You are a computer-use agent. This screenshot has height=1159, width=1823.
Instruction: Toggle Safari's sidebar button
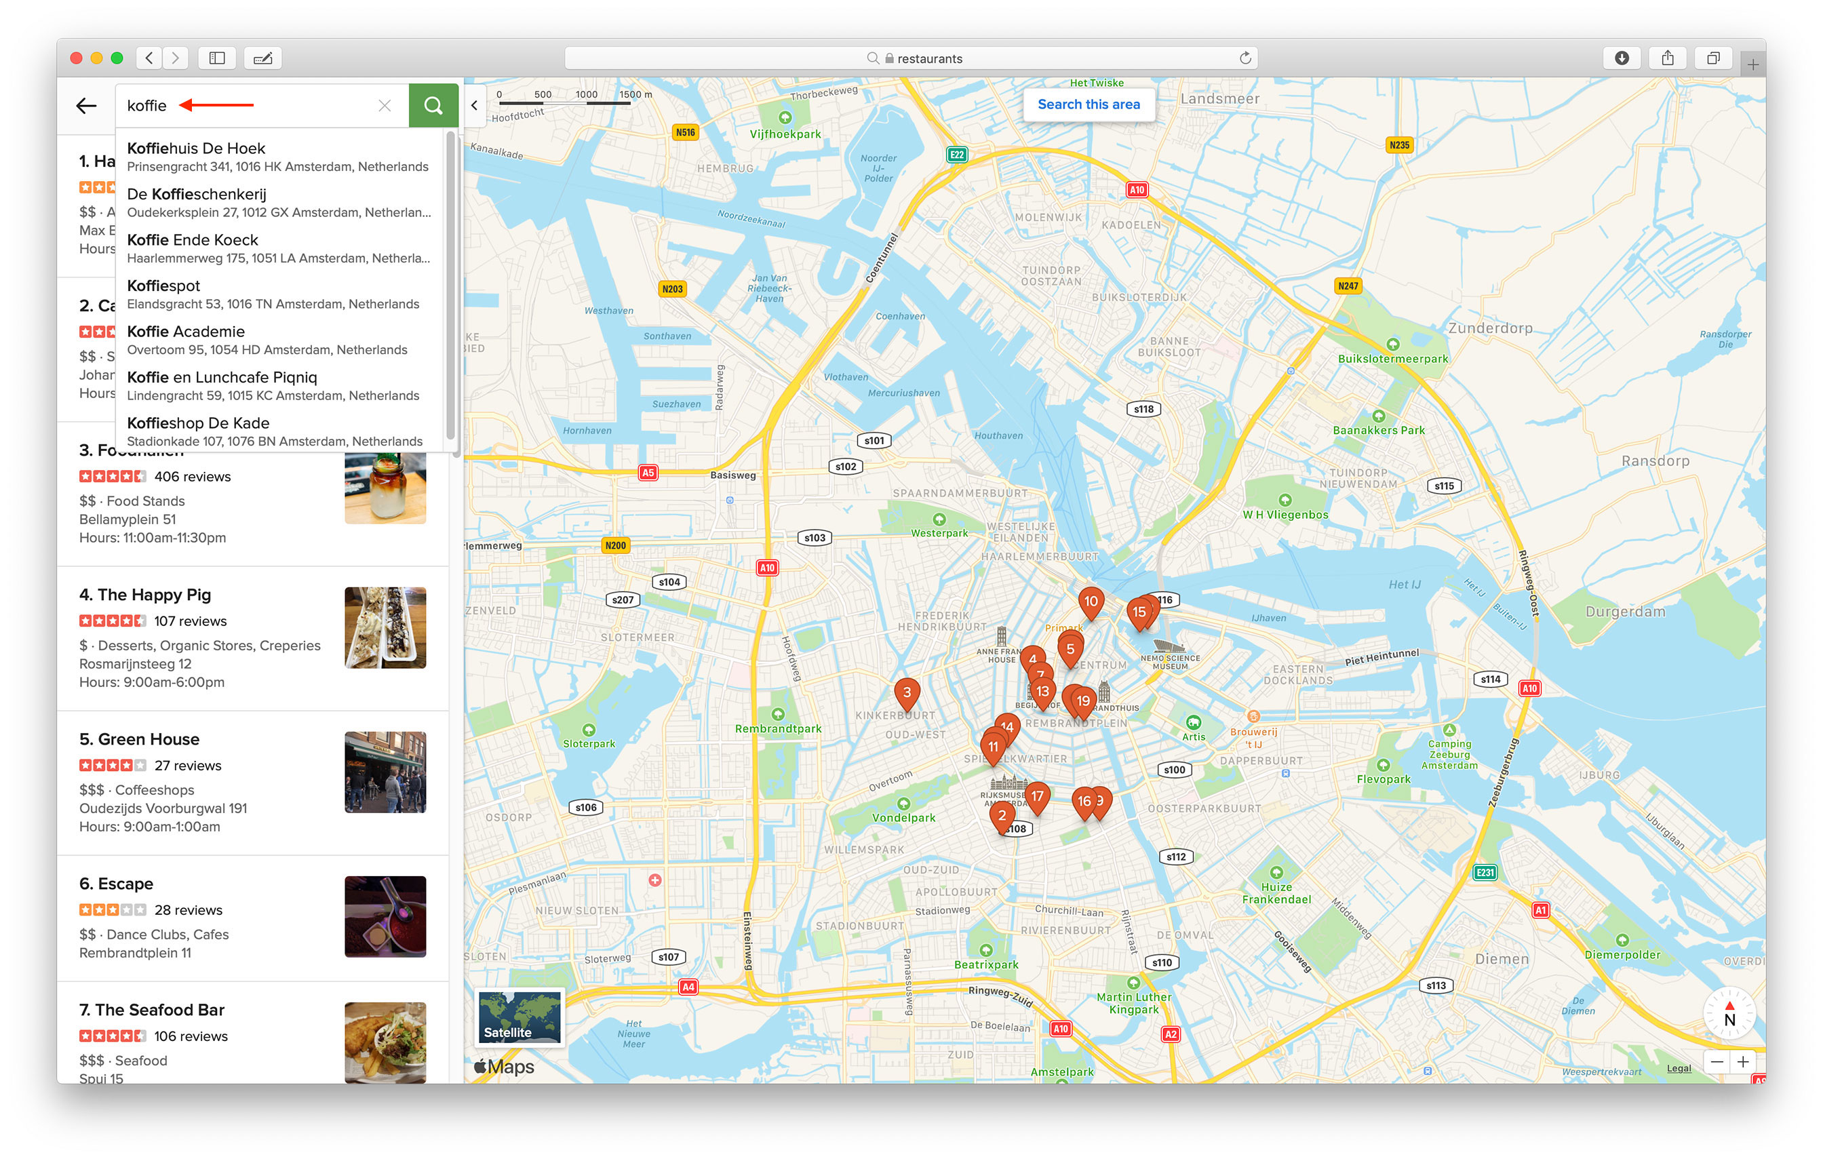(217, 58)
